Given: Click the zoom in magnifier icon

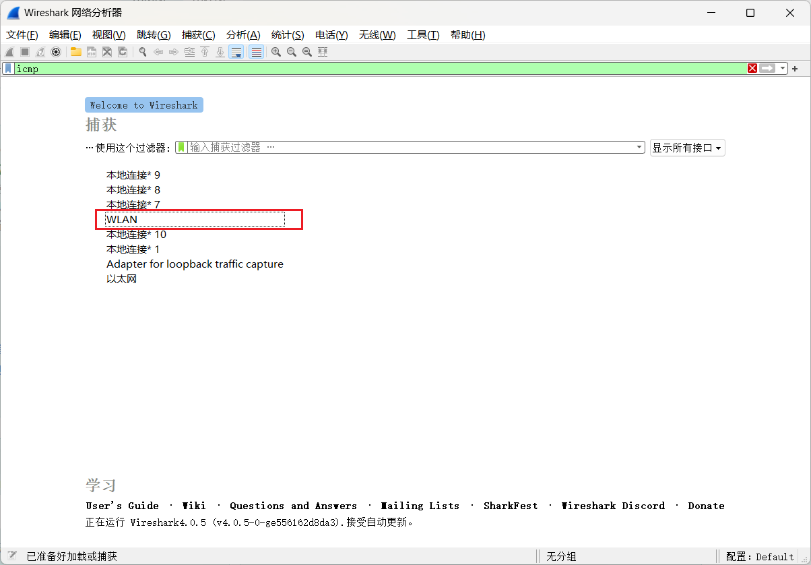Looking at the screenshot, I should (x=276, y=52).
